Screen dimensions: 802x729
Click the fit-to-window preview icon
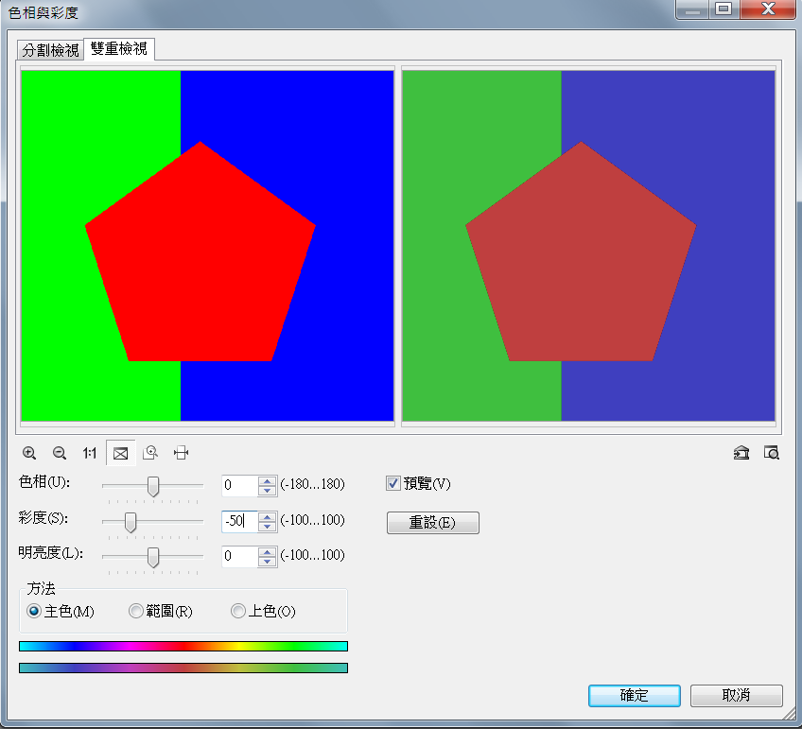(121, 453)
